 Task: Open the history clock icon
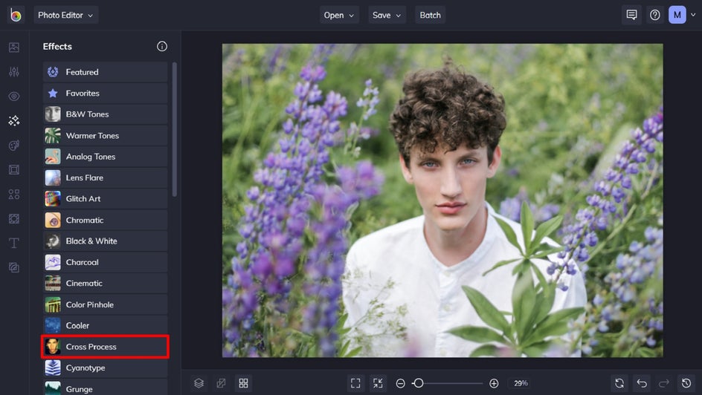tap(686, 383)
